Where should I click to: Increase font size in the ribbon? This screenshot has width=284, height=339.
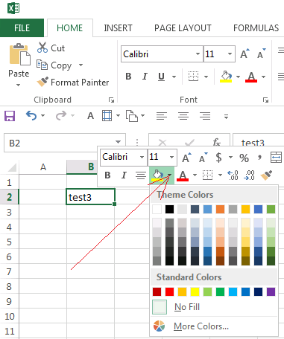[x=244, y=54]
